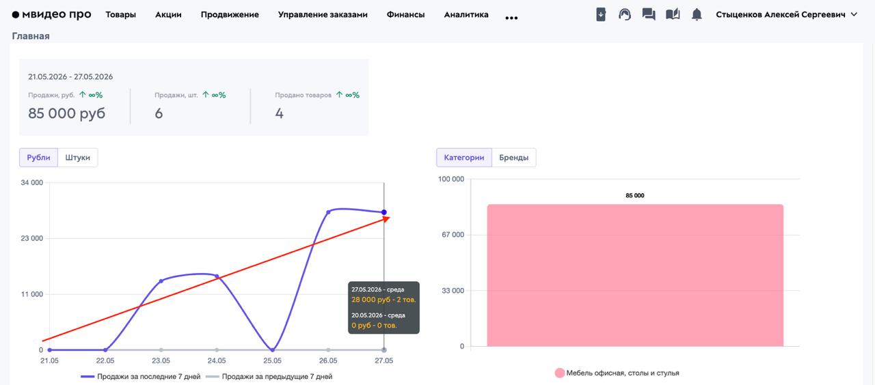Select the Категории tab

point(463,157)
